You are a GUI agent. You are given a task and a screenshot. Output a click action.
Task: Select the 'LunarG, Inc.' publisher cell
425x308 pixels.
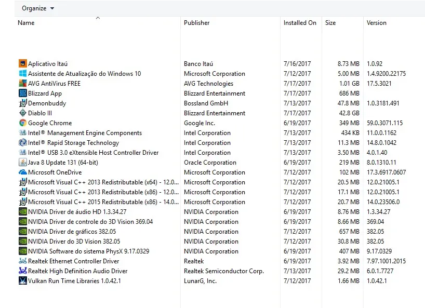201,281
